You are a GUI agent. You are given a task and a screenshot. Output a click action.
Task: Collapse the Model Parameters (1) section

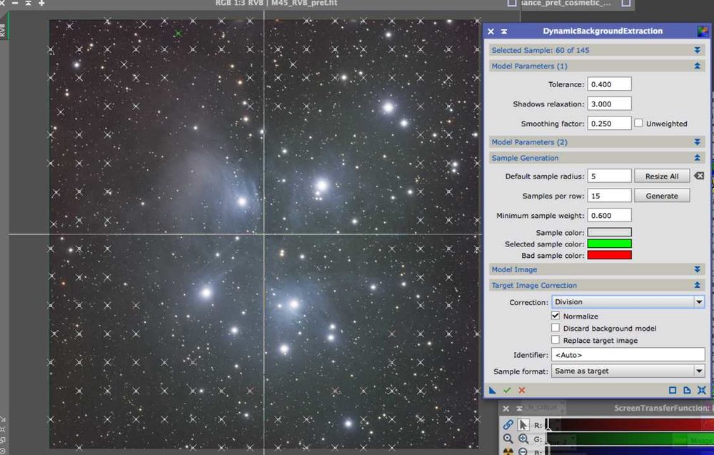697,66
